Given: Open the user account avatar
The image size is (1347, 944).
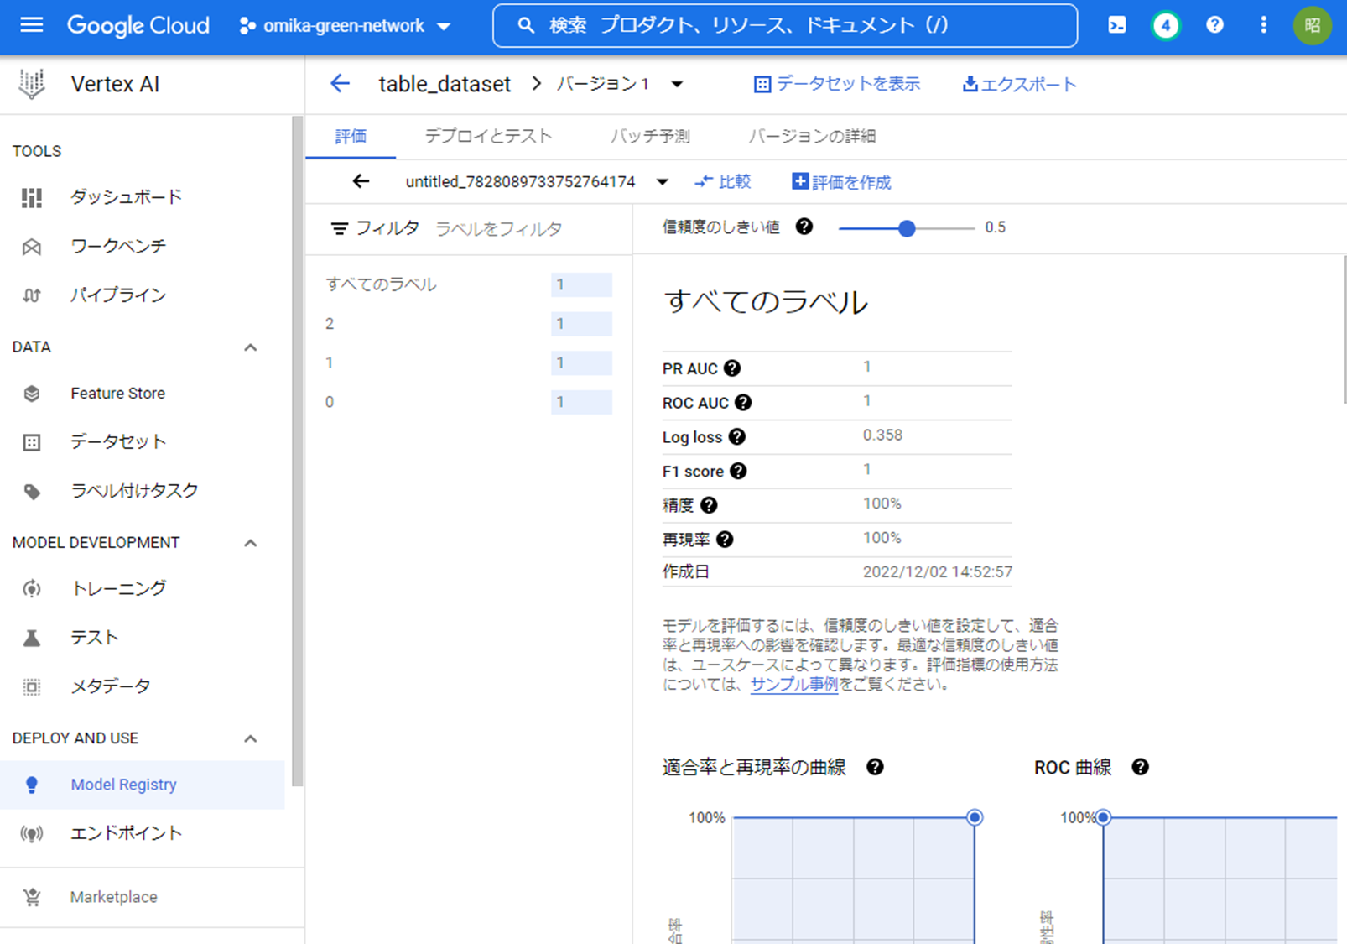Looking at the screenshot, I should (x=1313, y=25).
